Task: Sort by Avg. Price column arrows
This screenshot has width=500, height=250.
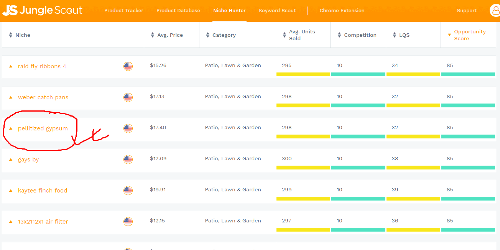Action: (153, 35)
